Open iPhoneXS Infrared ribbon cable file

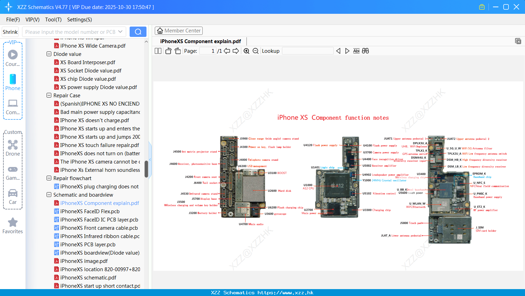pos(100,236)
